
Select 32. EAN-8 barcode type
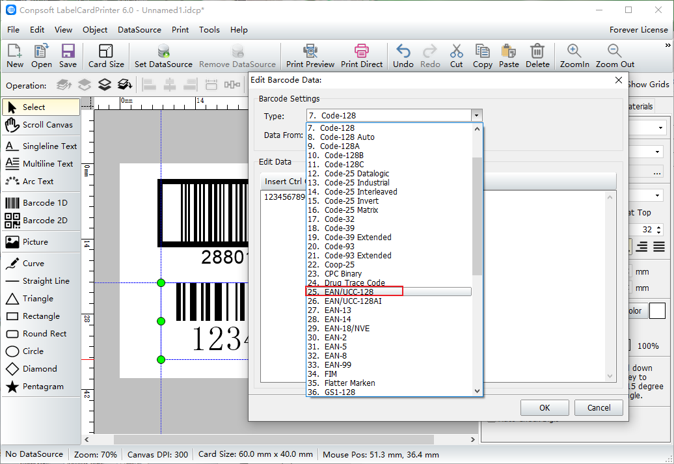(x=388, y=355)
